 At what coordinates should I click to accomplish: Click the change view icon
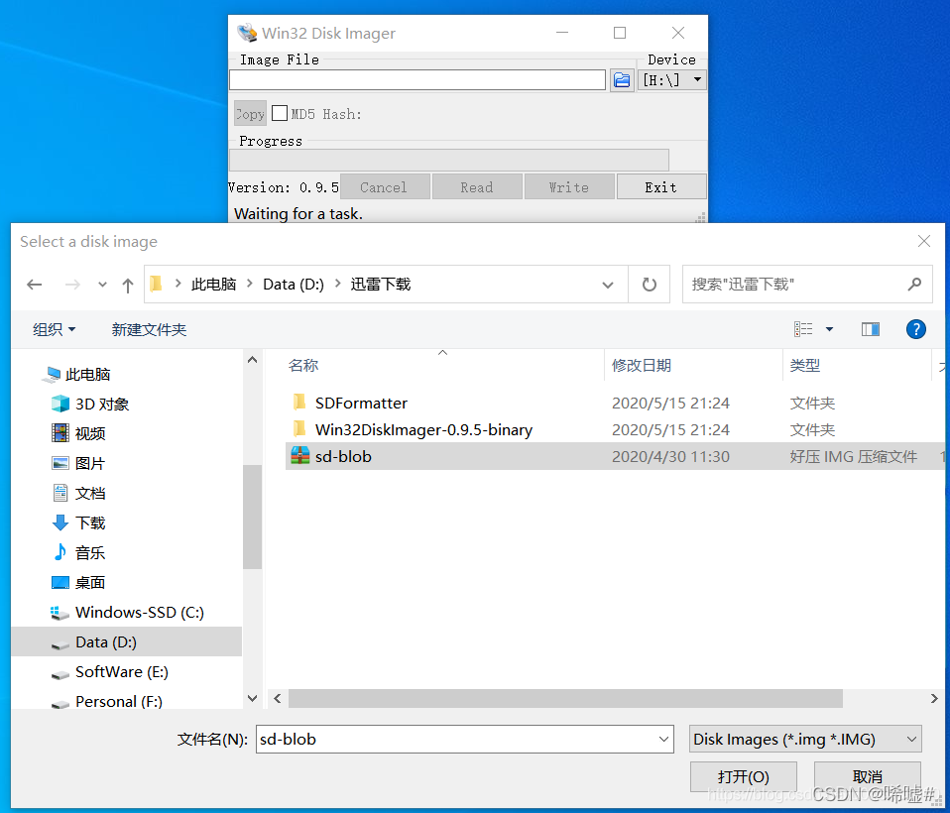(803, 329)
